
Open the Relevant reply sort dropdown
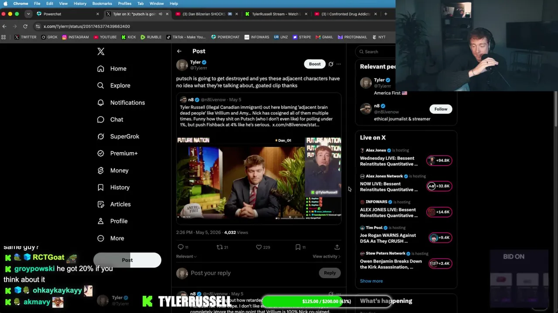[186, 256]
